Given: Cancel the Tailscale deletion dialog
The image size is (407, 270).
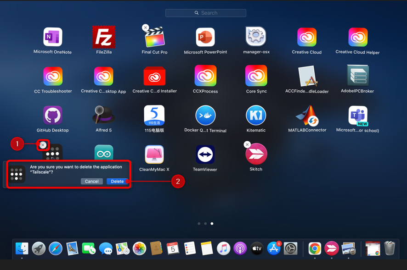Looking at the screenshot, I should tap(91, 182).
